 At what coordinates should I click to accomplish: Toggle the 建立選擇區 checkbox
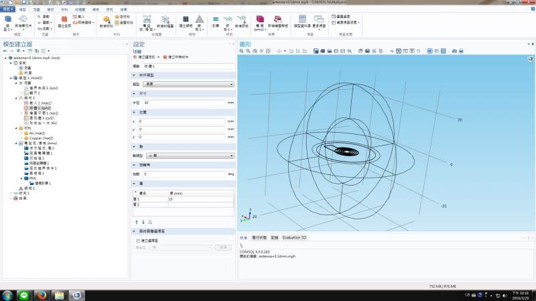[x=138, y=239]
